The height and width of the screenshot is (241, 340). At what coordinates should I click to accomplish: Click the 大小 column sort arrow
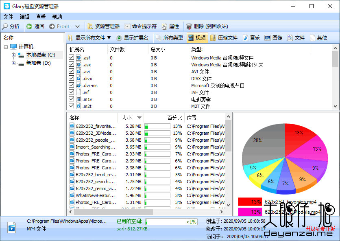coord(139,118)
